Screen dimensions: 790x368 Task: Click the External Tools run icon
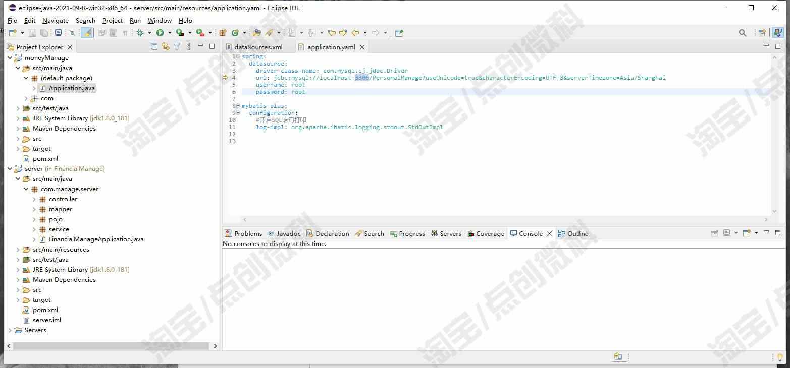[200, 33]
